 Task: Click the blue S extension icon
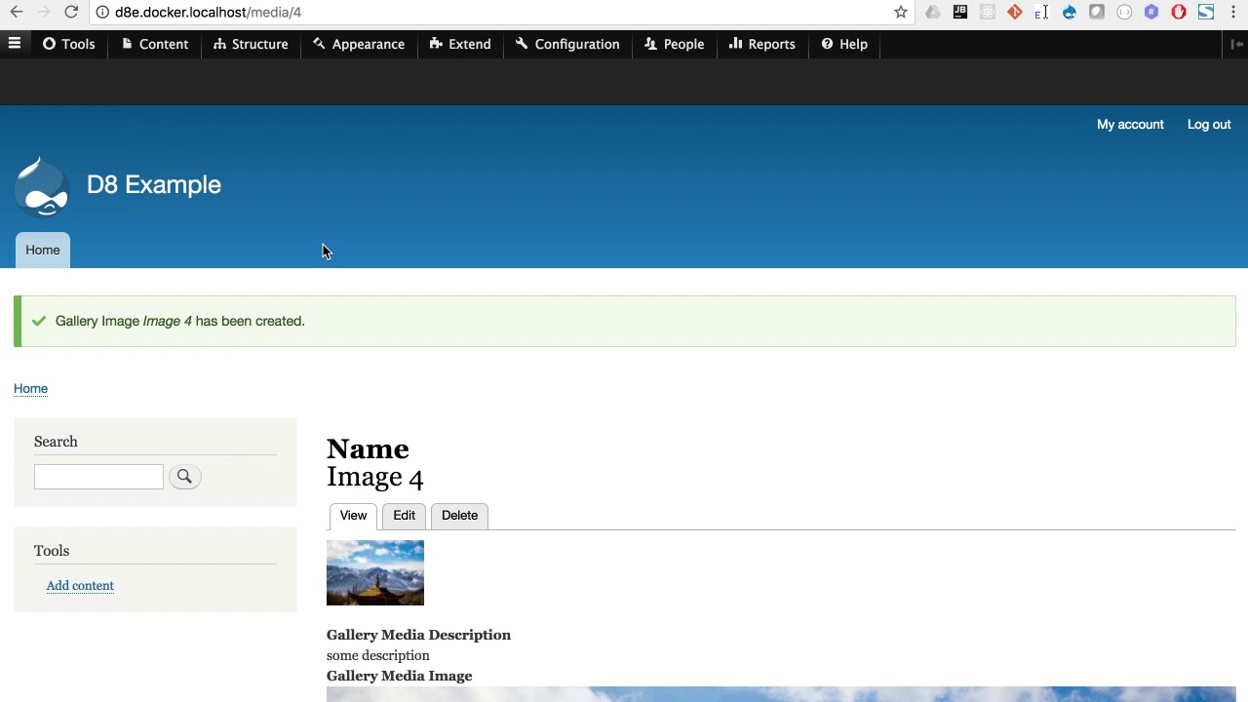point(1206,12)
